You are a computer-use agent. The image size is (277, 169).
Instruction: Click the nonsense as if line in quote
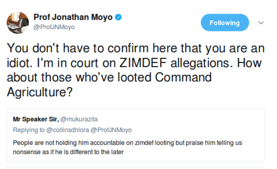pos(68,152)
